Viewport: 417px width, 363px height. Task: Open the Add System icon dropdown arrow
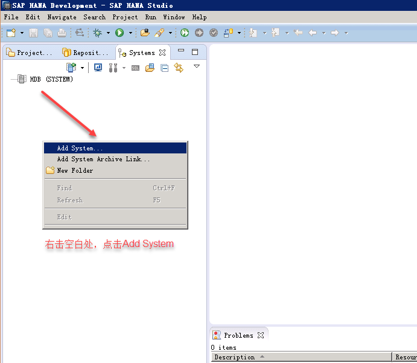point(82,68)
